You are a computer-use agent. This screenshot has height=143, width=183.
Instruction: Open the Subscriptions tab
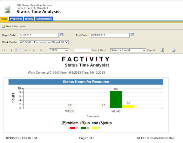[44, 19]
